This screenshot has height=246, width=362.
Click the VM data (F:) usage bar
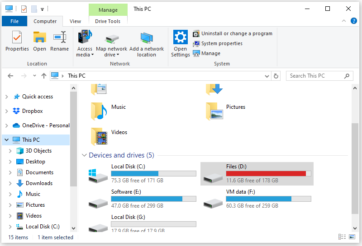(268, 199)
